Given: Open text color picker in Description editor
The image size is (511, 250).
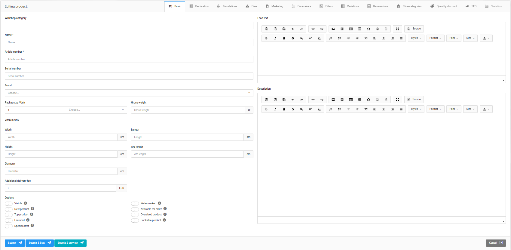Looking at the screenshot, I should [486, 109].
